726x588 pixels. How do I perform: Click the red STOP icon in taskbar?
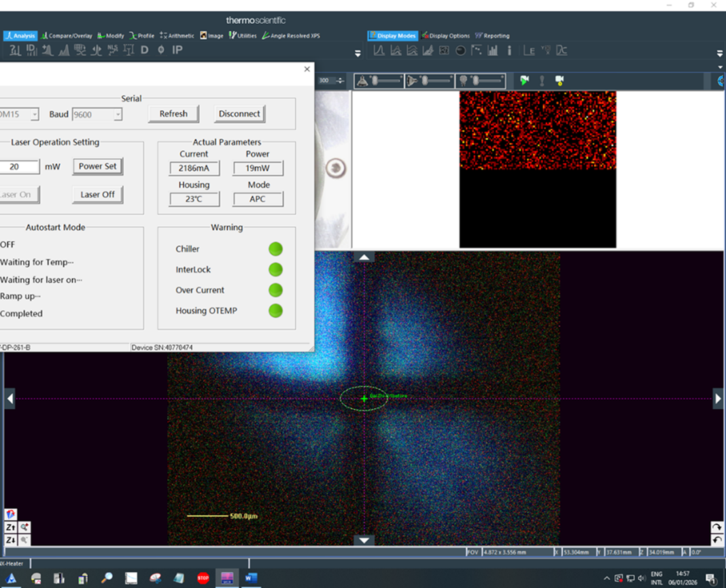(203, 578)
